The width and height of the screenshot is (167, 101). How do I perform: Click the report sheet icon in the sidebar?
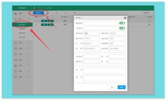[15, 54]
